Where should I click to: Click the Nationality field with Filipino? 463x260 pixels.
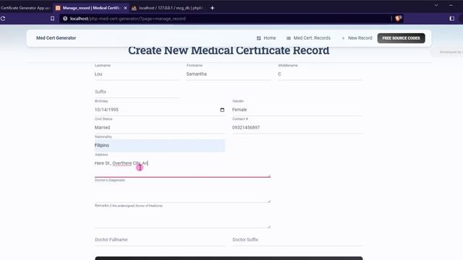(159, 145)
